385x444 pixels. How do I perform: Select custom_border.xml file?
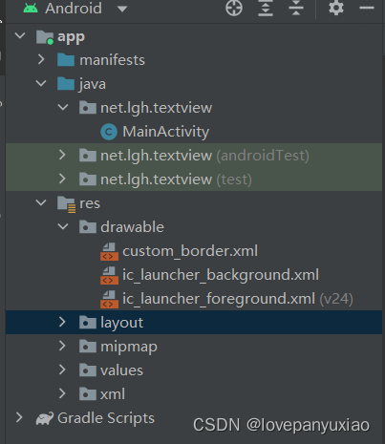click(x=190, y=251)
